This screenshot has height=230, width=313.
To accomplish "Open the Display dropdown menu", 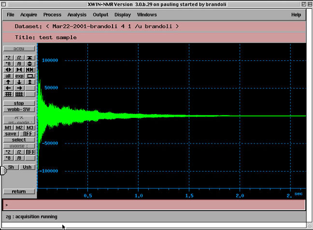I will (122, 15).
